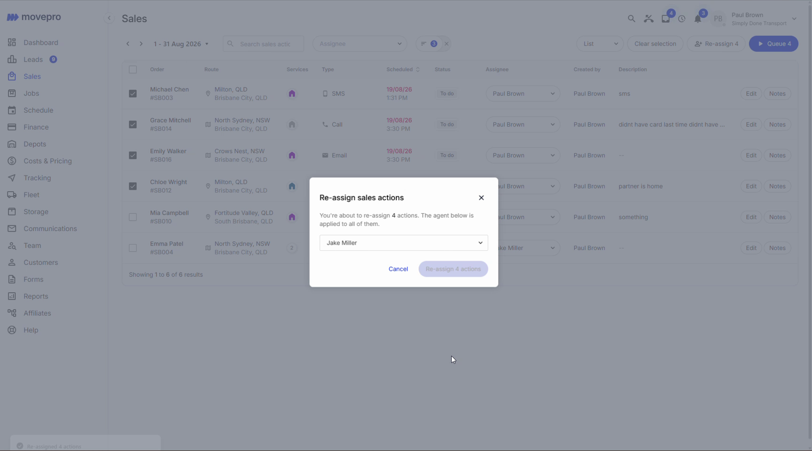Click the Search sales actions field

point(263,44)
